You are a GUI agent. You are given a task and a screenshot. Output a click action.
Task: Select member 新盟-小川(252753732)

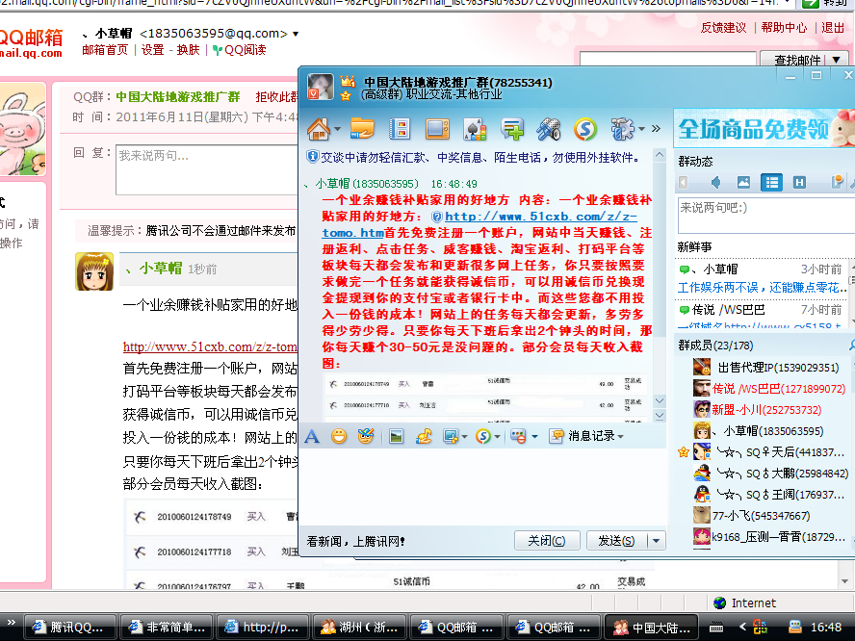pos(758,410)
